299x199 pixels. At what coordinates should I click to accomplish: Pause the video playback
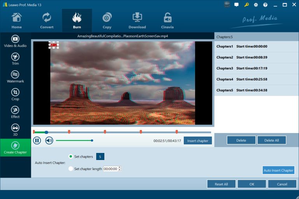(37, 140)
